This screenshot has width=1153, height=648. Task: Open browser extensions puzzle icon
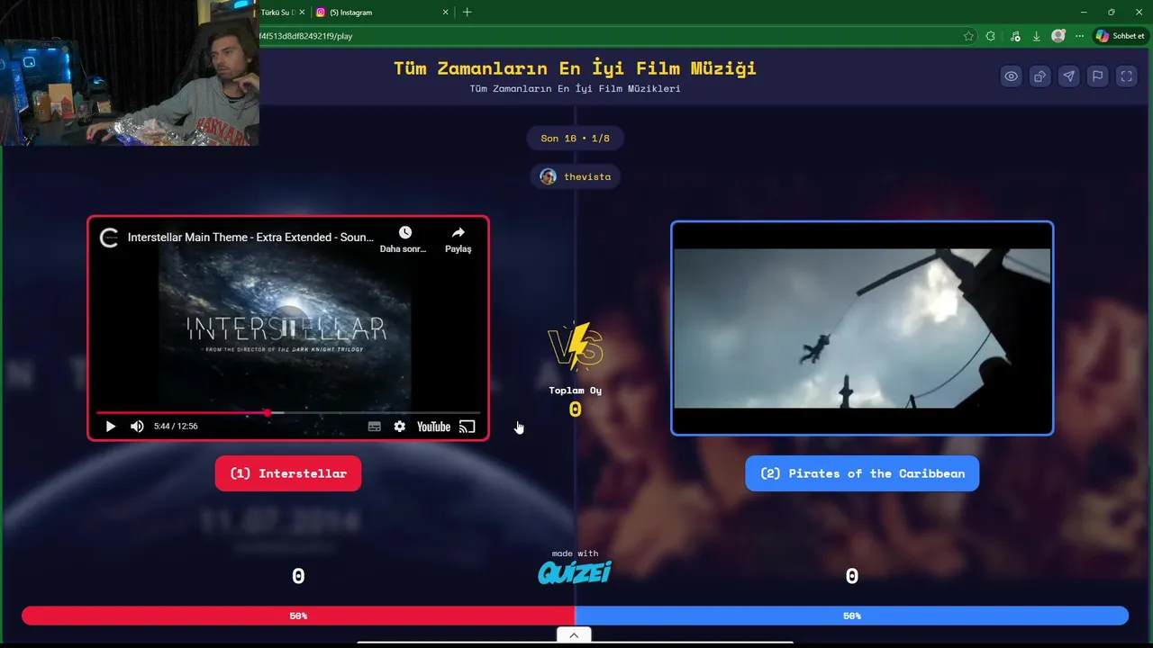click(991, 36)
